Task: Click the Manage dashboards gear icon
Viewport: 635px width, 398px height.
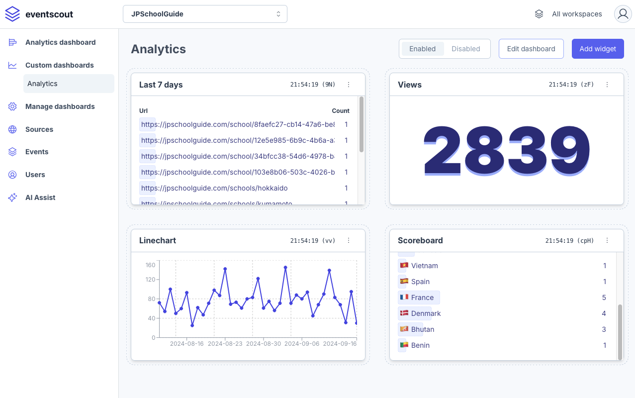Action: (12, 106)
